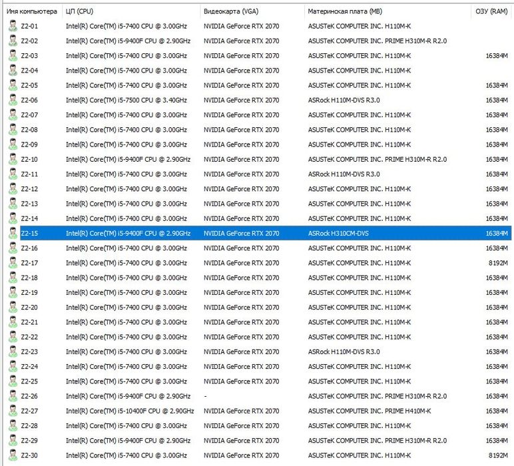The width and height of the screenshot is (514, 466).
Task: Click the user icon for Z2-30
Action: point(13,455)
